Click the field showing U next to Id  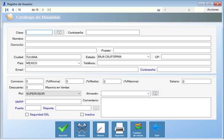[191, 10]
